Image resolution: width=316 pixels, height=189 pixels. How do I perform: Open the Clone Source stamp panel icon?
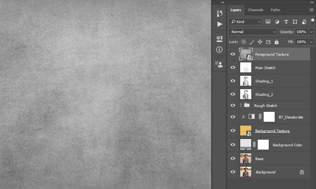[x=219, y=64]
